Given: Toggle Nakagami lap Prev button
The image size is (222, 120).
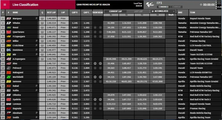Looking at the screenshot, I should (63, 73).
